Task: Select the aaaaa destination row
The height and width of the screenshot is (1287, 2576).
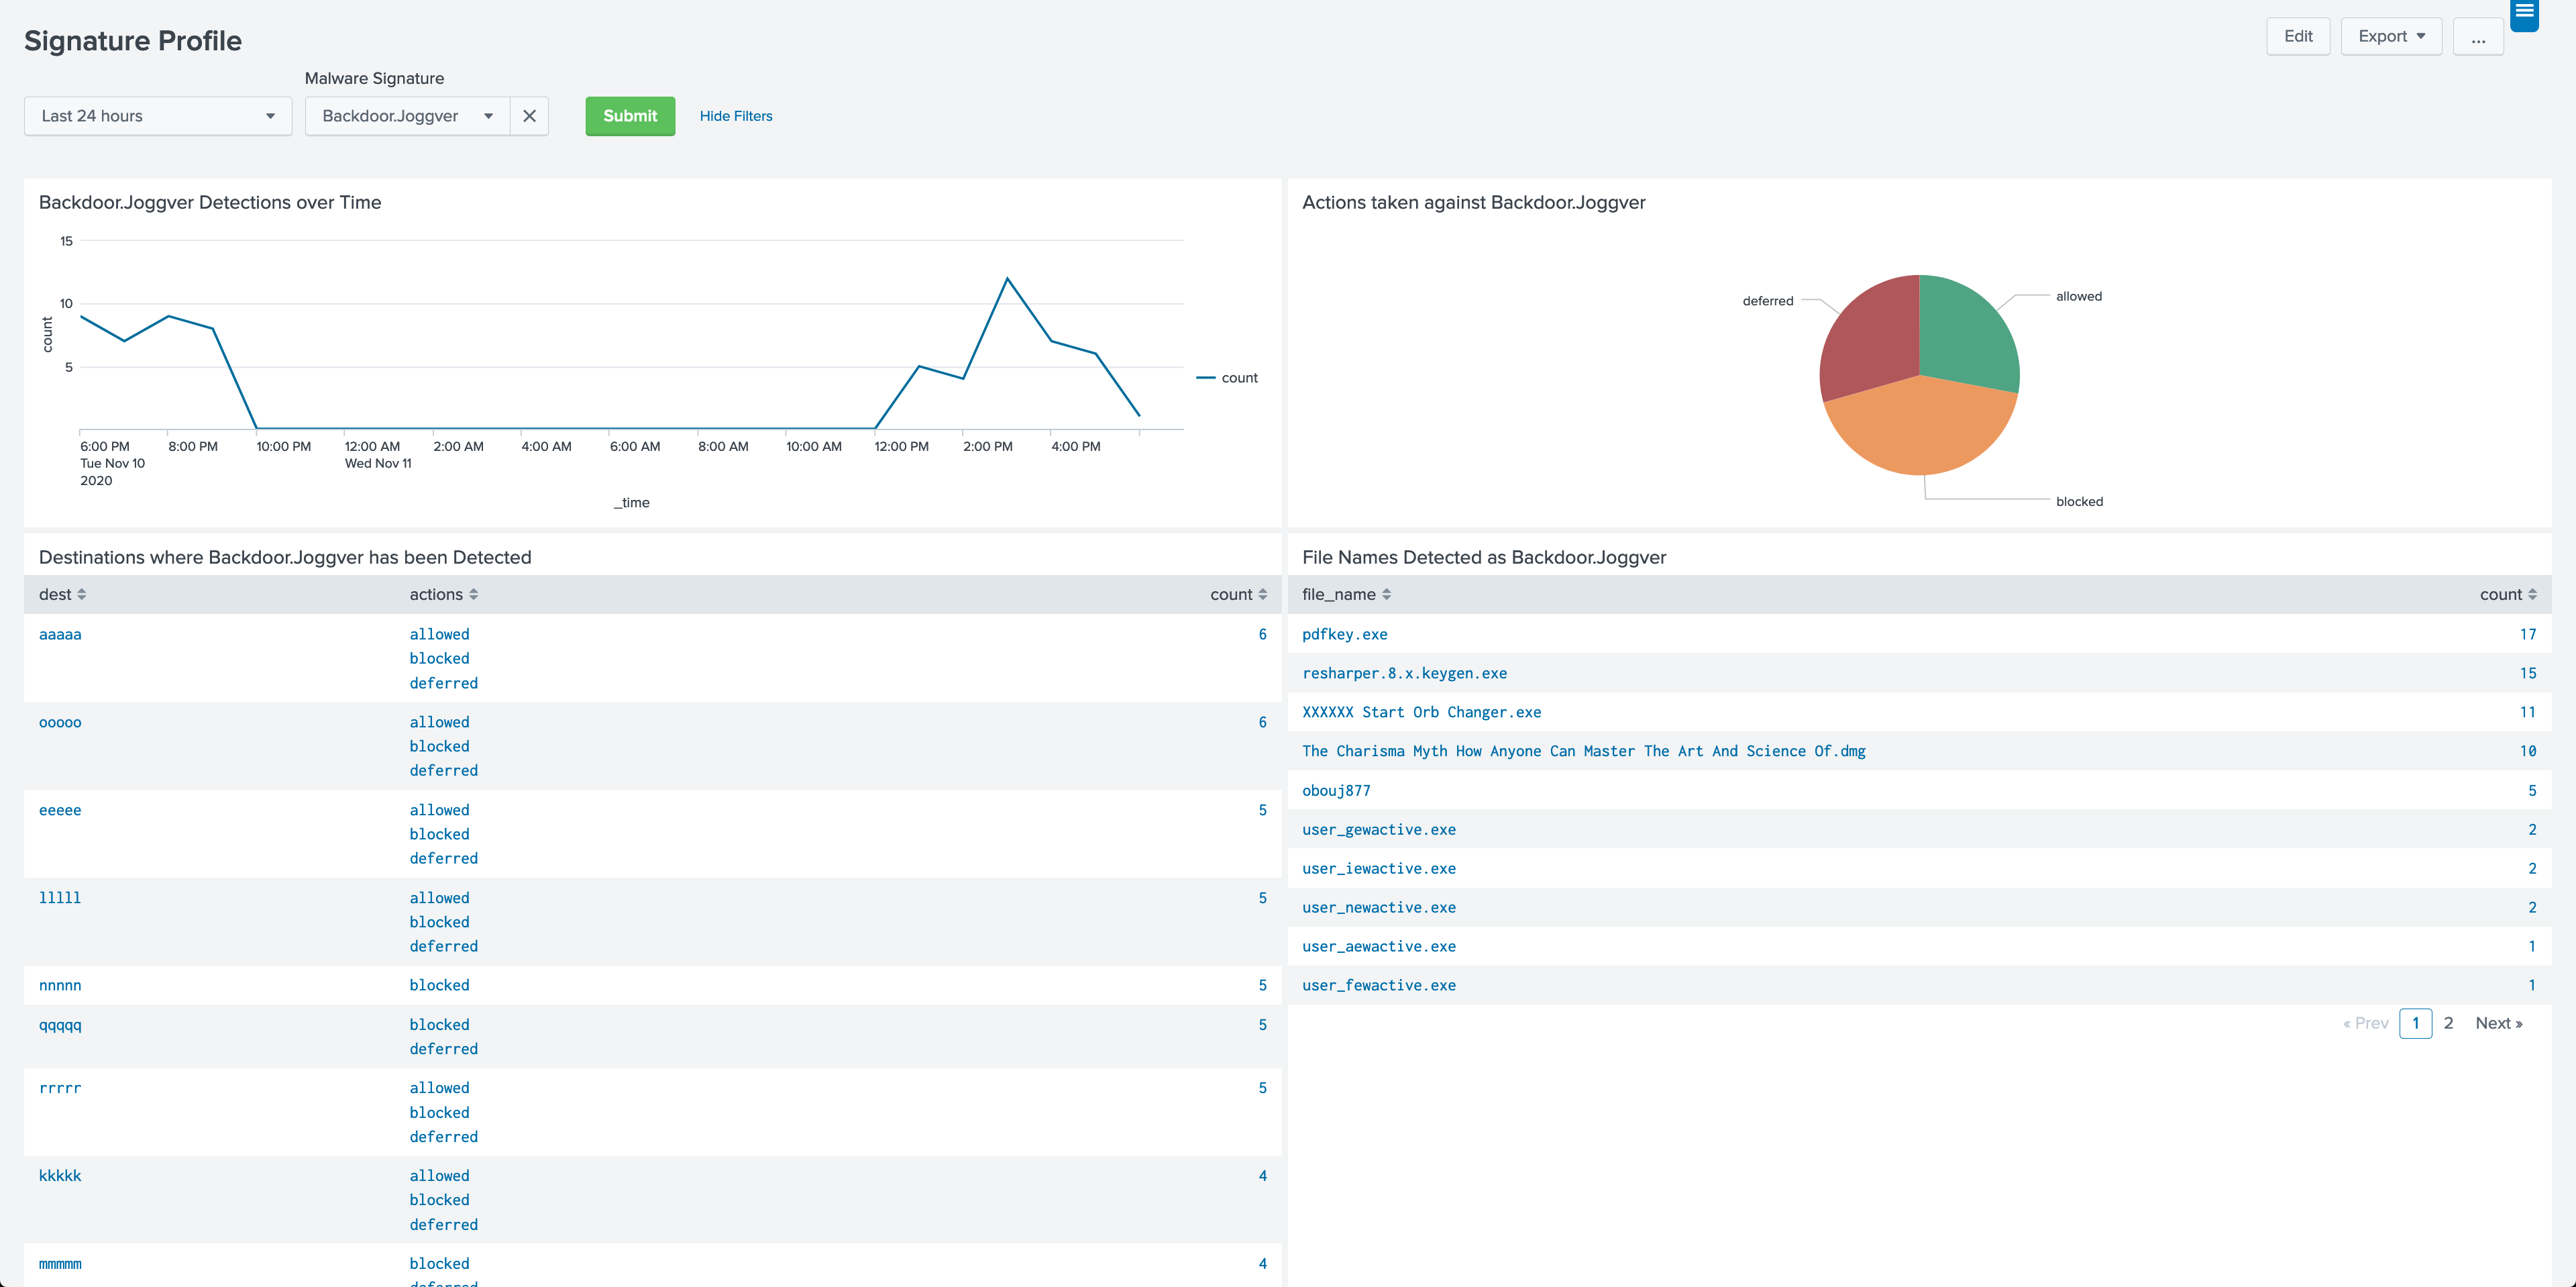Action: [x=60, y=634]
